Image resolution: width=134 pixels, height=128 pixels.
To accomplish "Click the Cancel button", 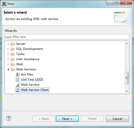I will tap(117, 119).
